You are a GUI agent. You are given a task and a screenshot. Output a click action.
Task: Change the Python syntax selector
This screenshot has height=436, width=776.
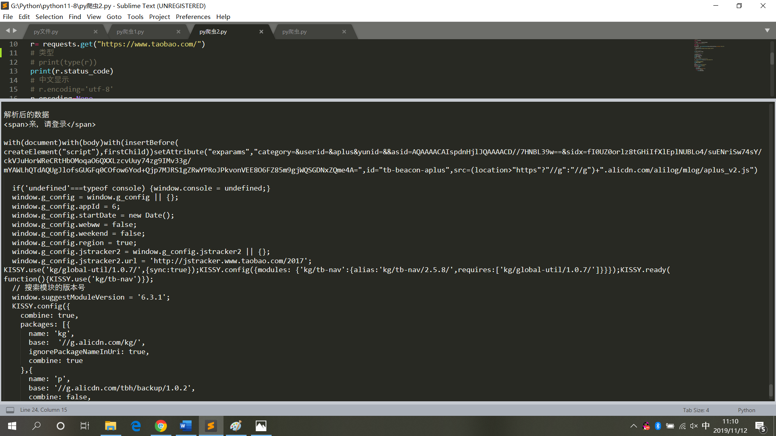[x=746, y=410]
